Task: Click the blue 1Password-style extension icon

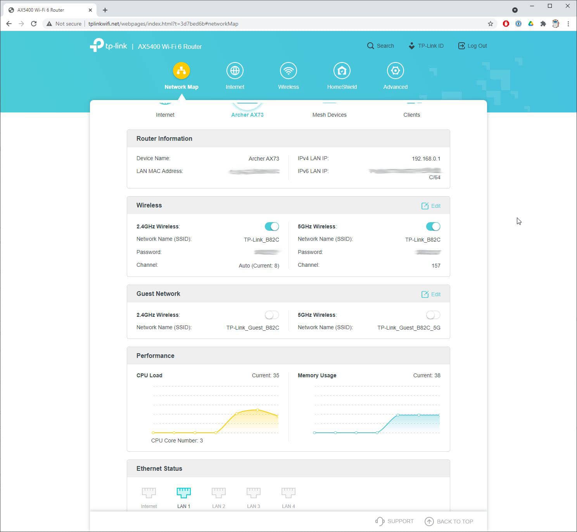Action: tap(518, 24)
